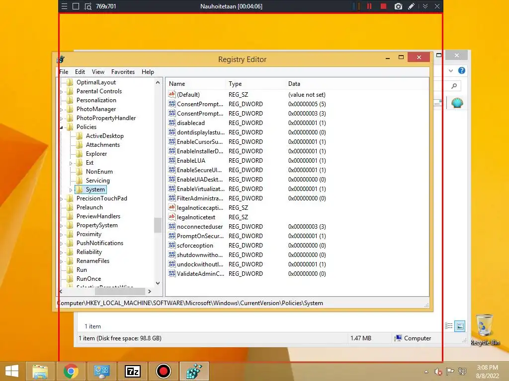Select the Servicing folder icon
Image resolution: width=509 pixels, height=381 pixels.
point(80,181)
